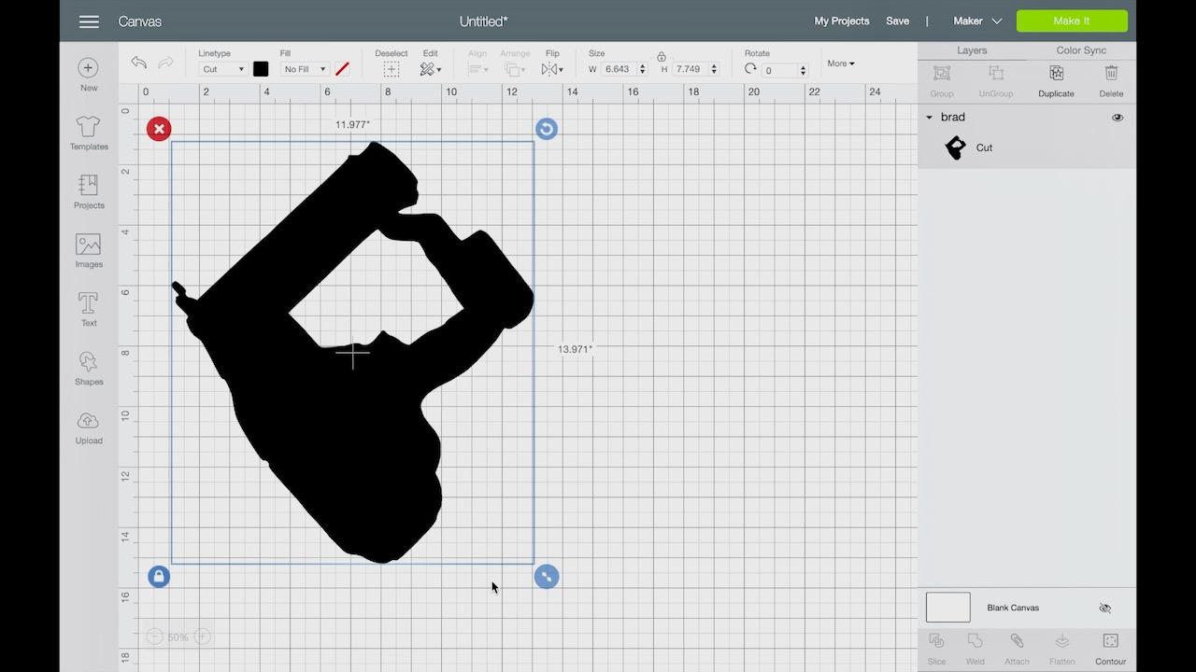This screenshot has height=672, width=1196.
Task: Open the Images library
Action: tap(88, 249)
